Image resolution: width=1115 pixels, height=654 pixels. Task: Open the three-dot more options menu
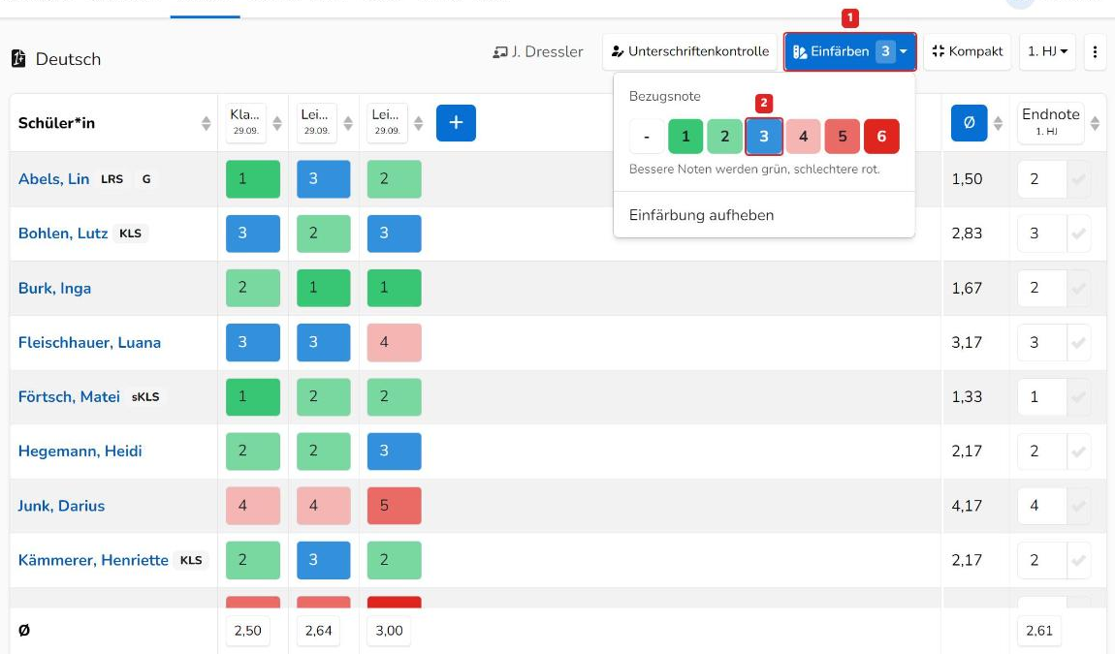1095,51
